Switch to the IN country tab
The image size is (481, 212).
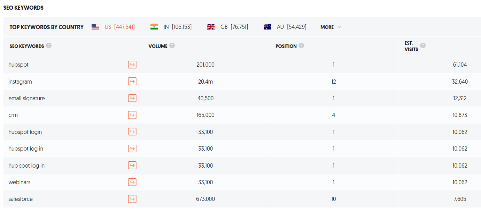pyautogui.click(x=171, y=27)
